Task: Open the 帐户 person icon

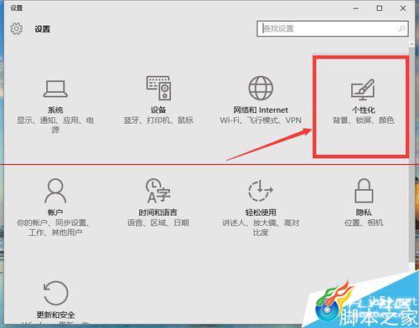Action: point(55,191)
